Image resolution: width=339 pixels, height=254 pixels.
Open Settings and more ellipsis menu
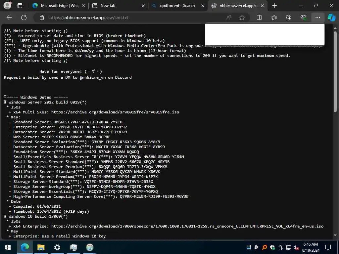317,18
